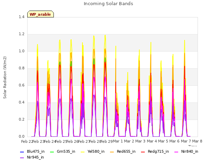Viewport: 218px width, 164px height.
Task: Click the blue Blu475_in legend color marker
Action: point(22,152)
